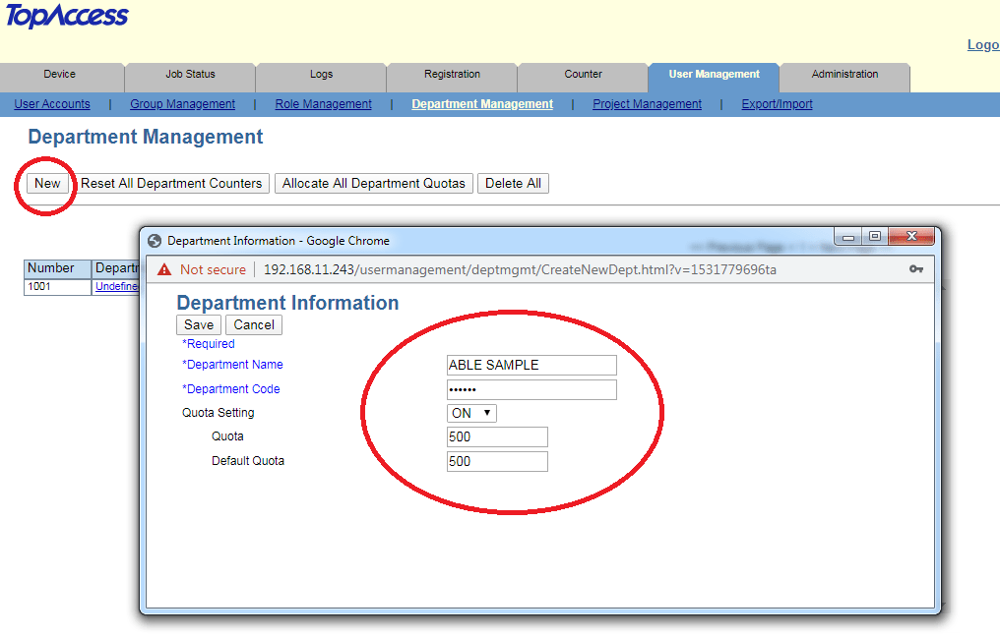Open the Export/Import page
The height and width of the screenshot is (638, 1000).
tap(777, 103)
